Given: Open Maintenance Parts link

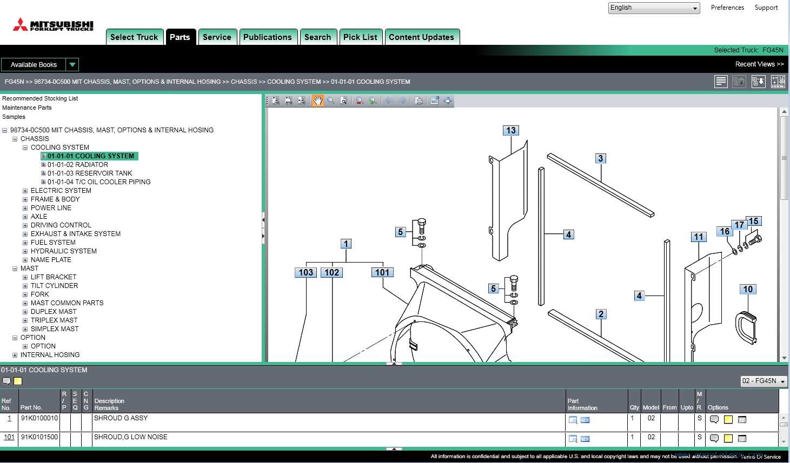Looking at the screenshot, I should coord(27,108).
